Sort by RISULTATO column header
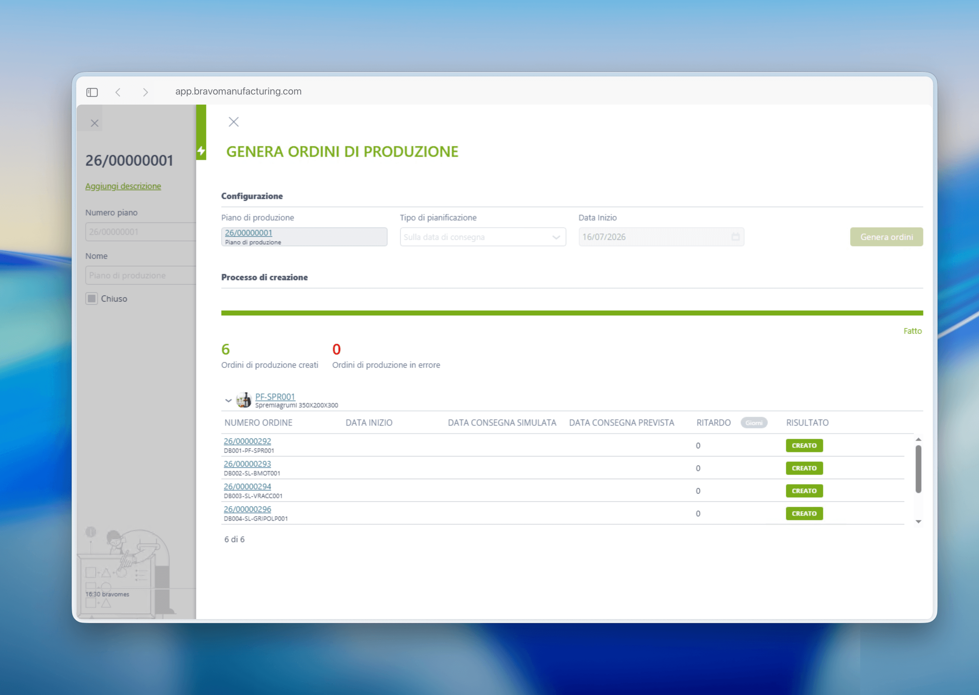 [807, 423]
